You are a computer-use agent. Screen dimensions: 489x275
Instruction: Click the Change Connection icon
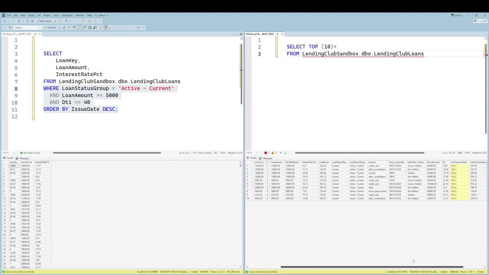click(x=10, y=27)
